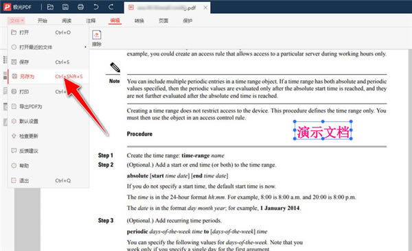Image resolution: width=412 pixels, height=251 pixels.
Task: Select 导出PDF为 menu entry
Action: 49,106
